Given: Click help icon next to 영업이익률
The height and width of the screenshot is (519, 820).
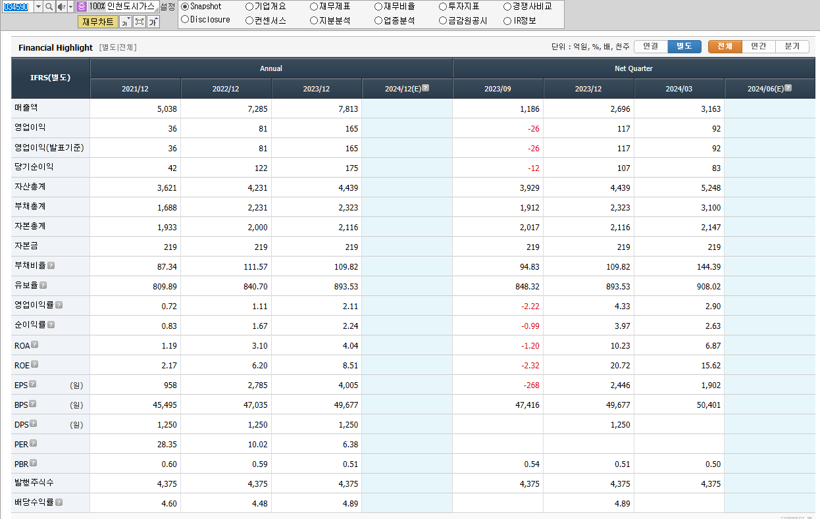Looking at the screenshot, I should tap(59, 305).
